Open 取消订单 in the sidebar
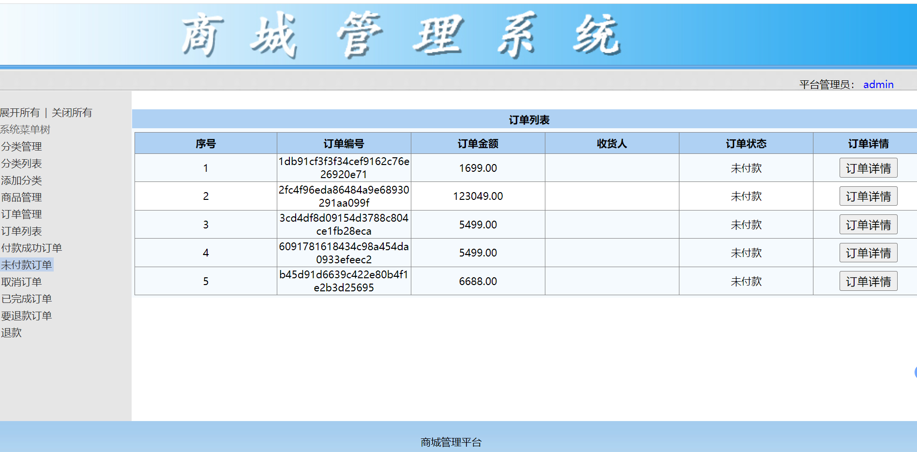 pyautogui.click(x=21, y=282)
